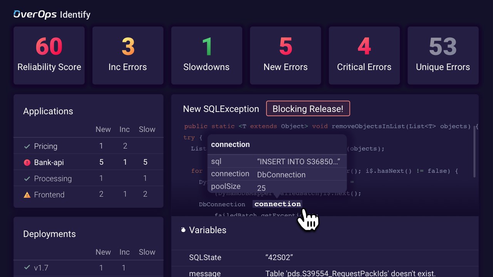Open the New Errors card
The height and width of the screenshot is (277, 493).
coord(285,55)
